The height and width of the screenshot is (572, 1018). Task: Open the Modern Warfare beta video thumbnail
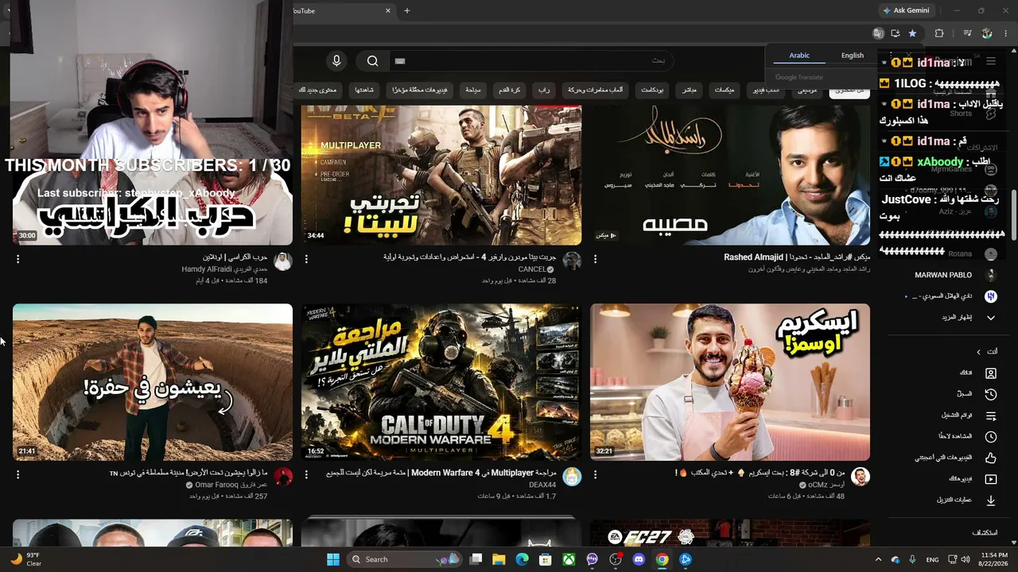(441, 175)
